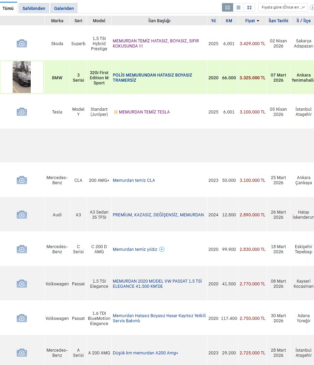Play video icon on Memurdan temiz yıldız listing
Screen dimensions: 314x365
162,249
